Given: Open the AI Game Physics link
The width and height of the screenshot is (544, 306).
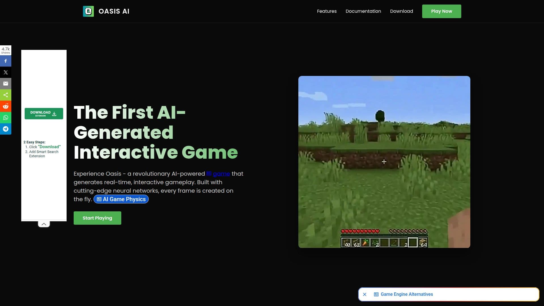Looking at the screenshot, I should click(121, 199).
